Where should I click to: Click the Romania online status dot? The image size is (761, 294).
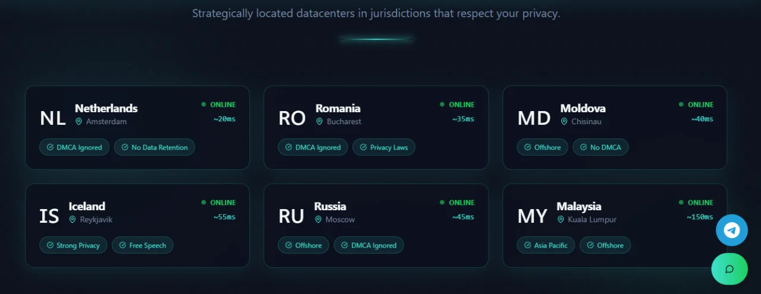click(442, 105)
